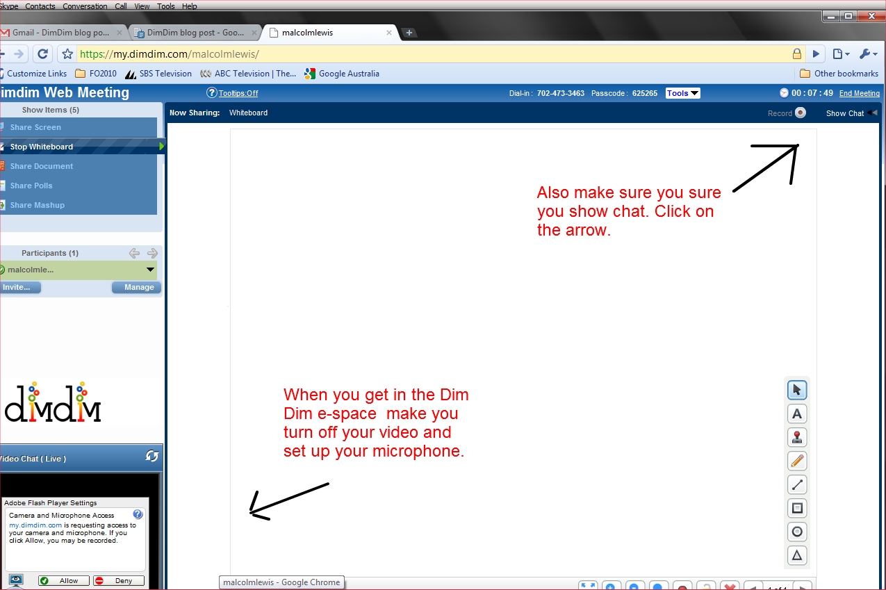
Task: Click the my.dimdim.com link in Flash dialog
Action: pos(35,525)
